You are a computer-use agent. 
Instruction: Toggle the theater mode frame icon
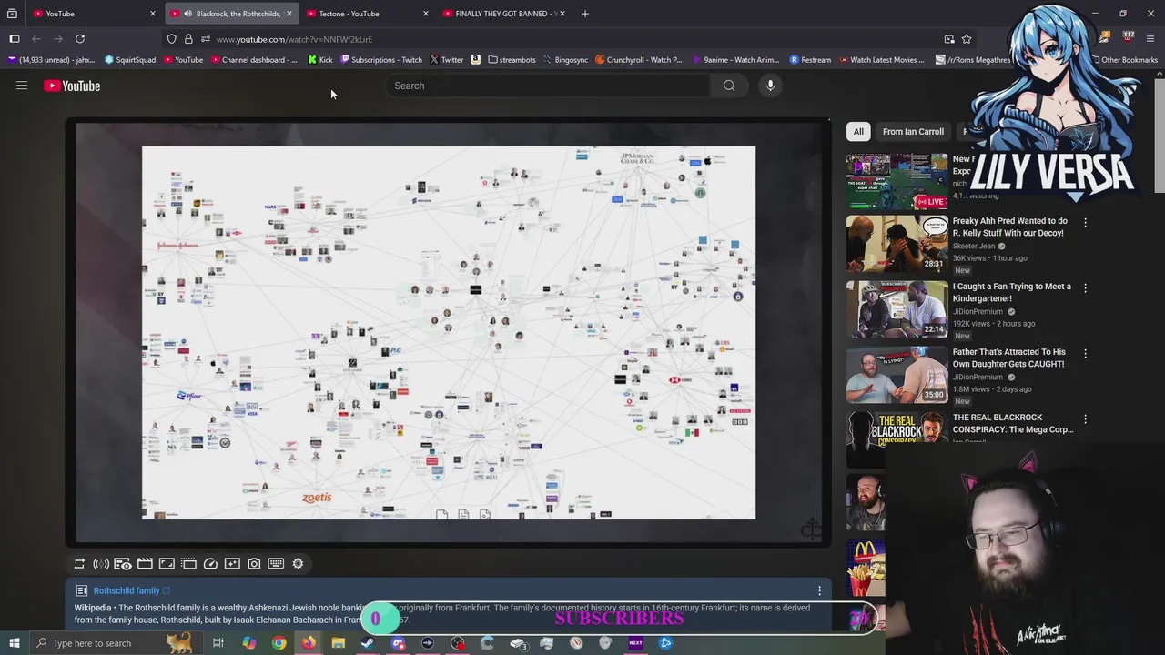click(167, 564)
